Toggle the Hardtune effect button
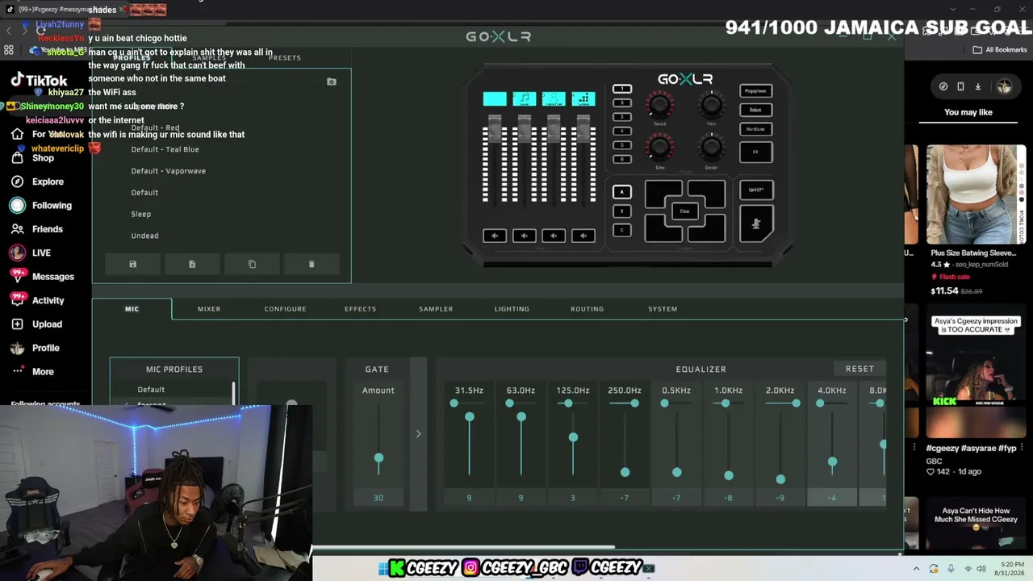1033x581 pixels. click(x=755, y=129)
